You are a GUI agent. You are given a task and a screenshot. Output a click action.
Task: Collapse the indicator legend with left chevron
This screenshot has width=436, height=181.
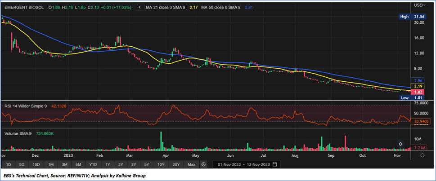(140, 8)
